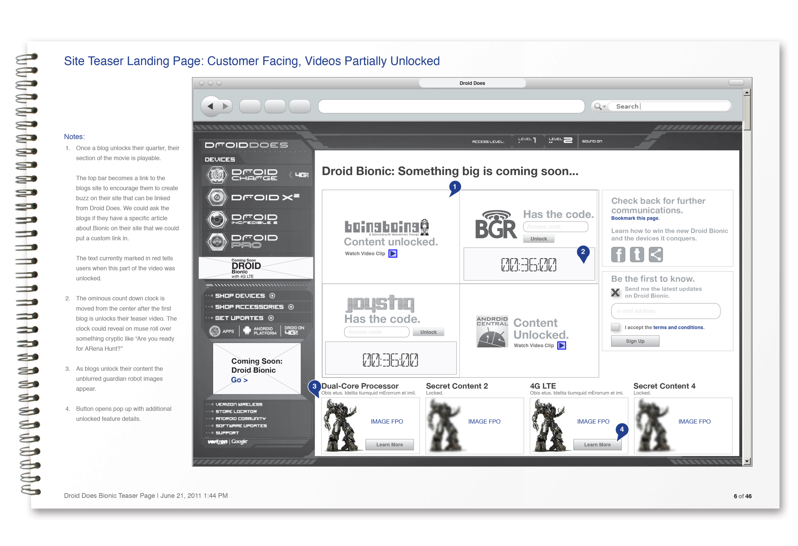Screen dimensions: 798x546
Task: Click the countdown clock under BGR
Action: (529, 265)
